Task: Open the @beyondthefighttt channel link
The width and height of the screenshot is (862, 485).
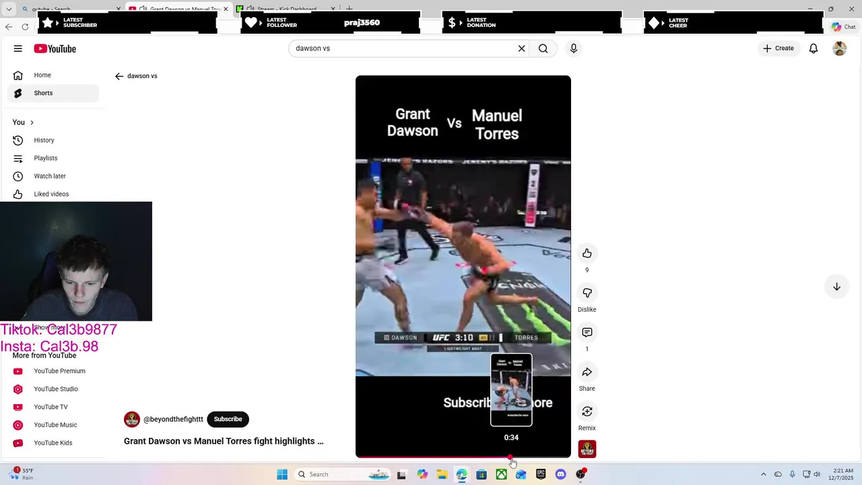Action: coord(173,419)
